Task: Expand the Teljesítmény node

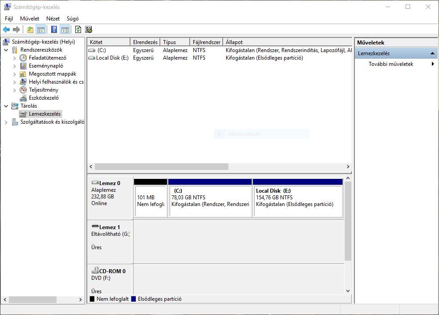Action: [x=14, y=90]
